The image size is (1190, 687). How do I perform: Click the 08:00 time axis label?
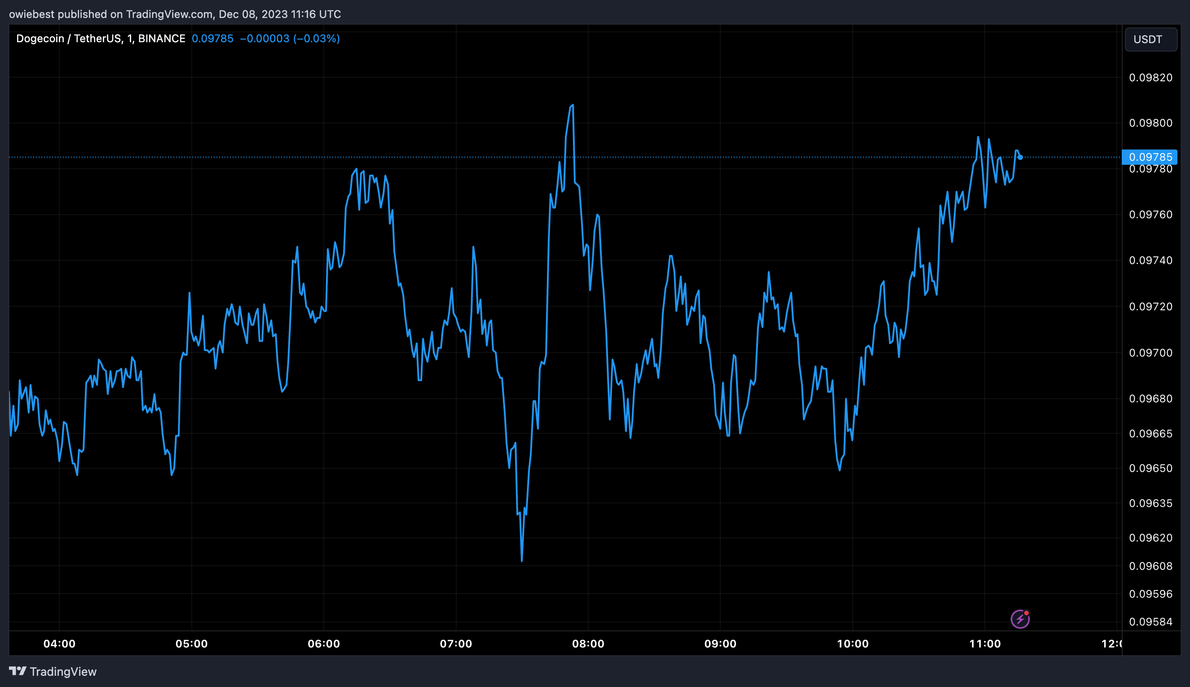click(x=588, y=643)
